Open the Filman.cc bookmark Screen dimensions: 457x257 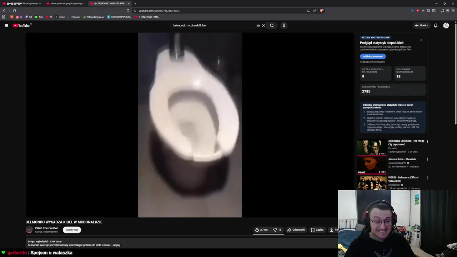tap(74, 17)
